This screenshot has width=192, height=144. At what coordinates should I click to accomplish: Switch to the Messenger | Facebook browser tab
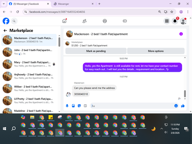29,4
